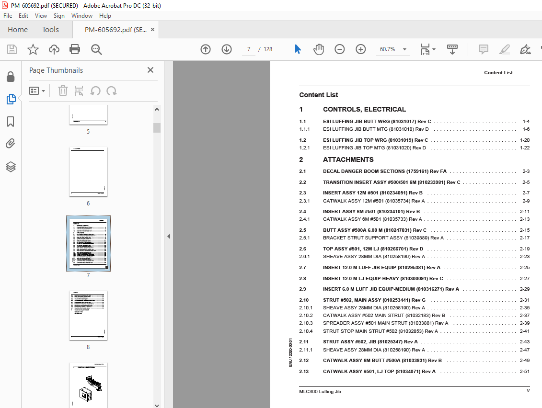
Task: Click the Save file icon
Action: [x=12, y=49]
